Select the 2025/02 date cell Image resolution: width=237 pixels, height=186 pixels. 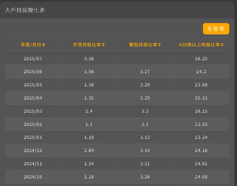[x=33, y=124]
